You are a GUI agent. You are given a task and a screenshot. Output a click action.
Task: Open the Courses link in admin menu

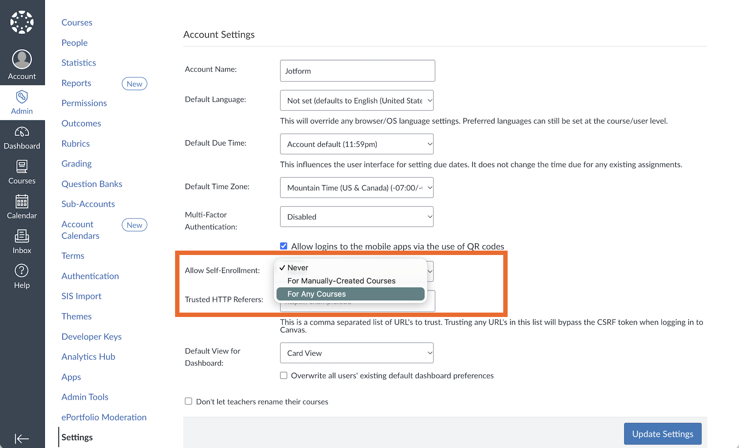pos(77,22)
